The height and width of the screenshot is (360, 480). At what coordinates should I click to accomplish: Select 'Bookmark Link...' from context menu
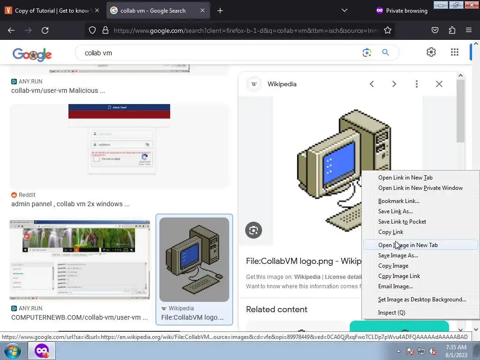[x=398, y=201]
